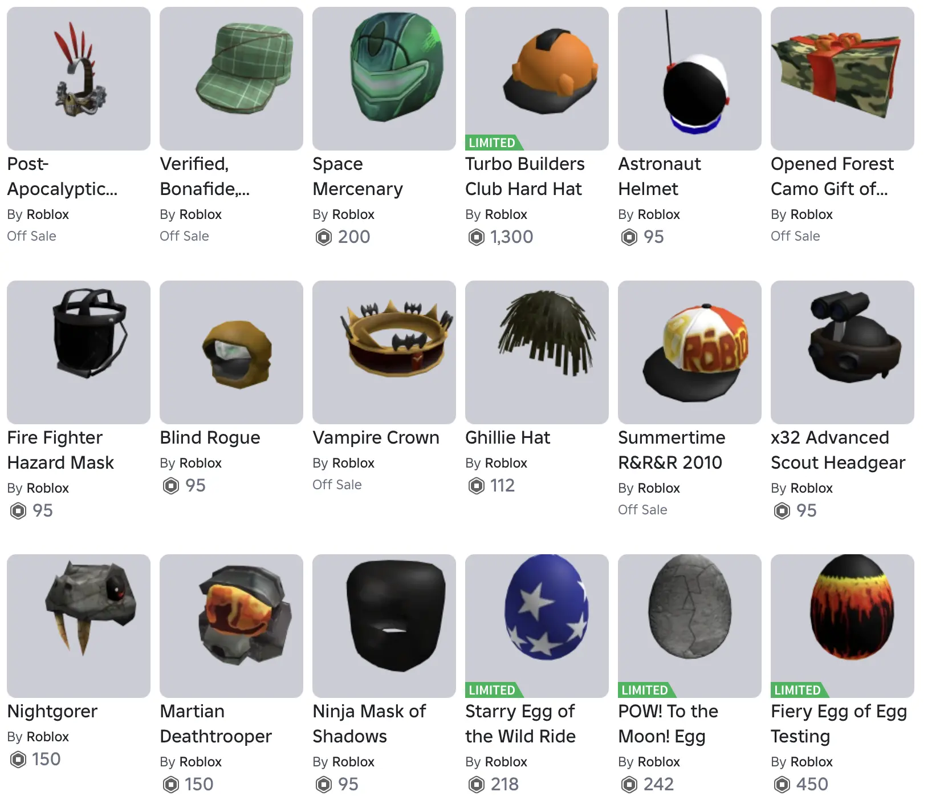
Task: Open the x32 Advanced Scout Headgear title
Action: click(x=837, y=450)
